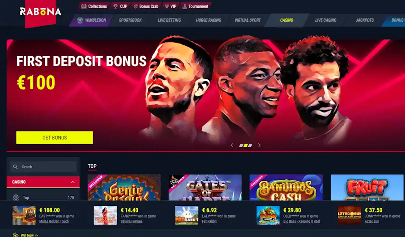Open the Sportsbook tab

click(x=130, y=20)
